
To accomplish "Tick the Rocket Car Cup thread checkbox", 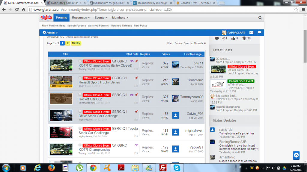I will pyautogui.click(x=80, y=95).
